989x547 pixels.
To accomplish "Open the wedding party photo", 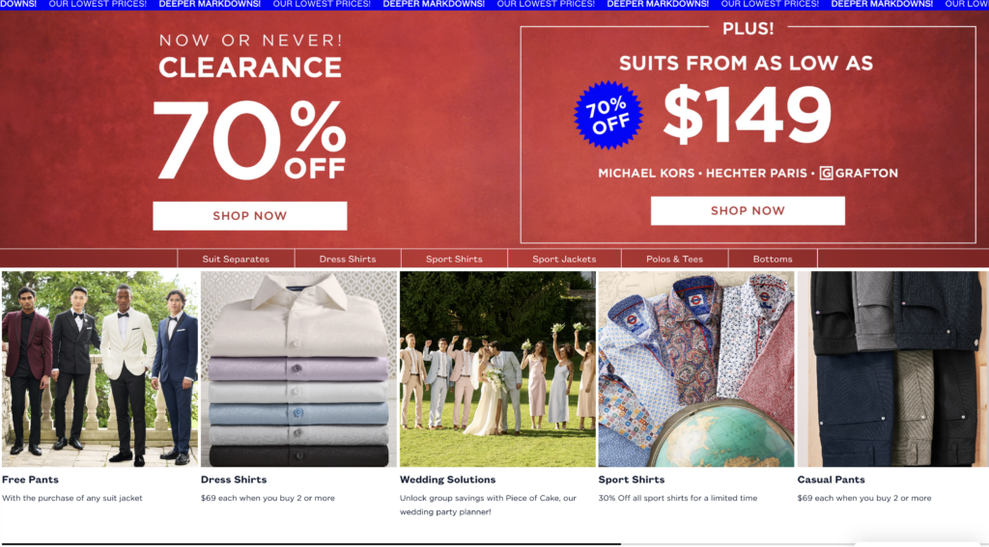I will click(x=497, y=369).
